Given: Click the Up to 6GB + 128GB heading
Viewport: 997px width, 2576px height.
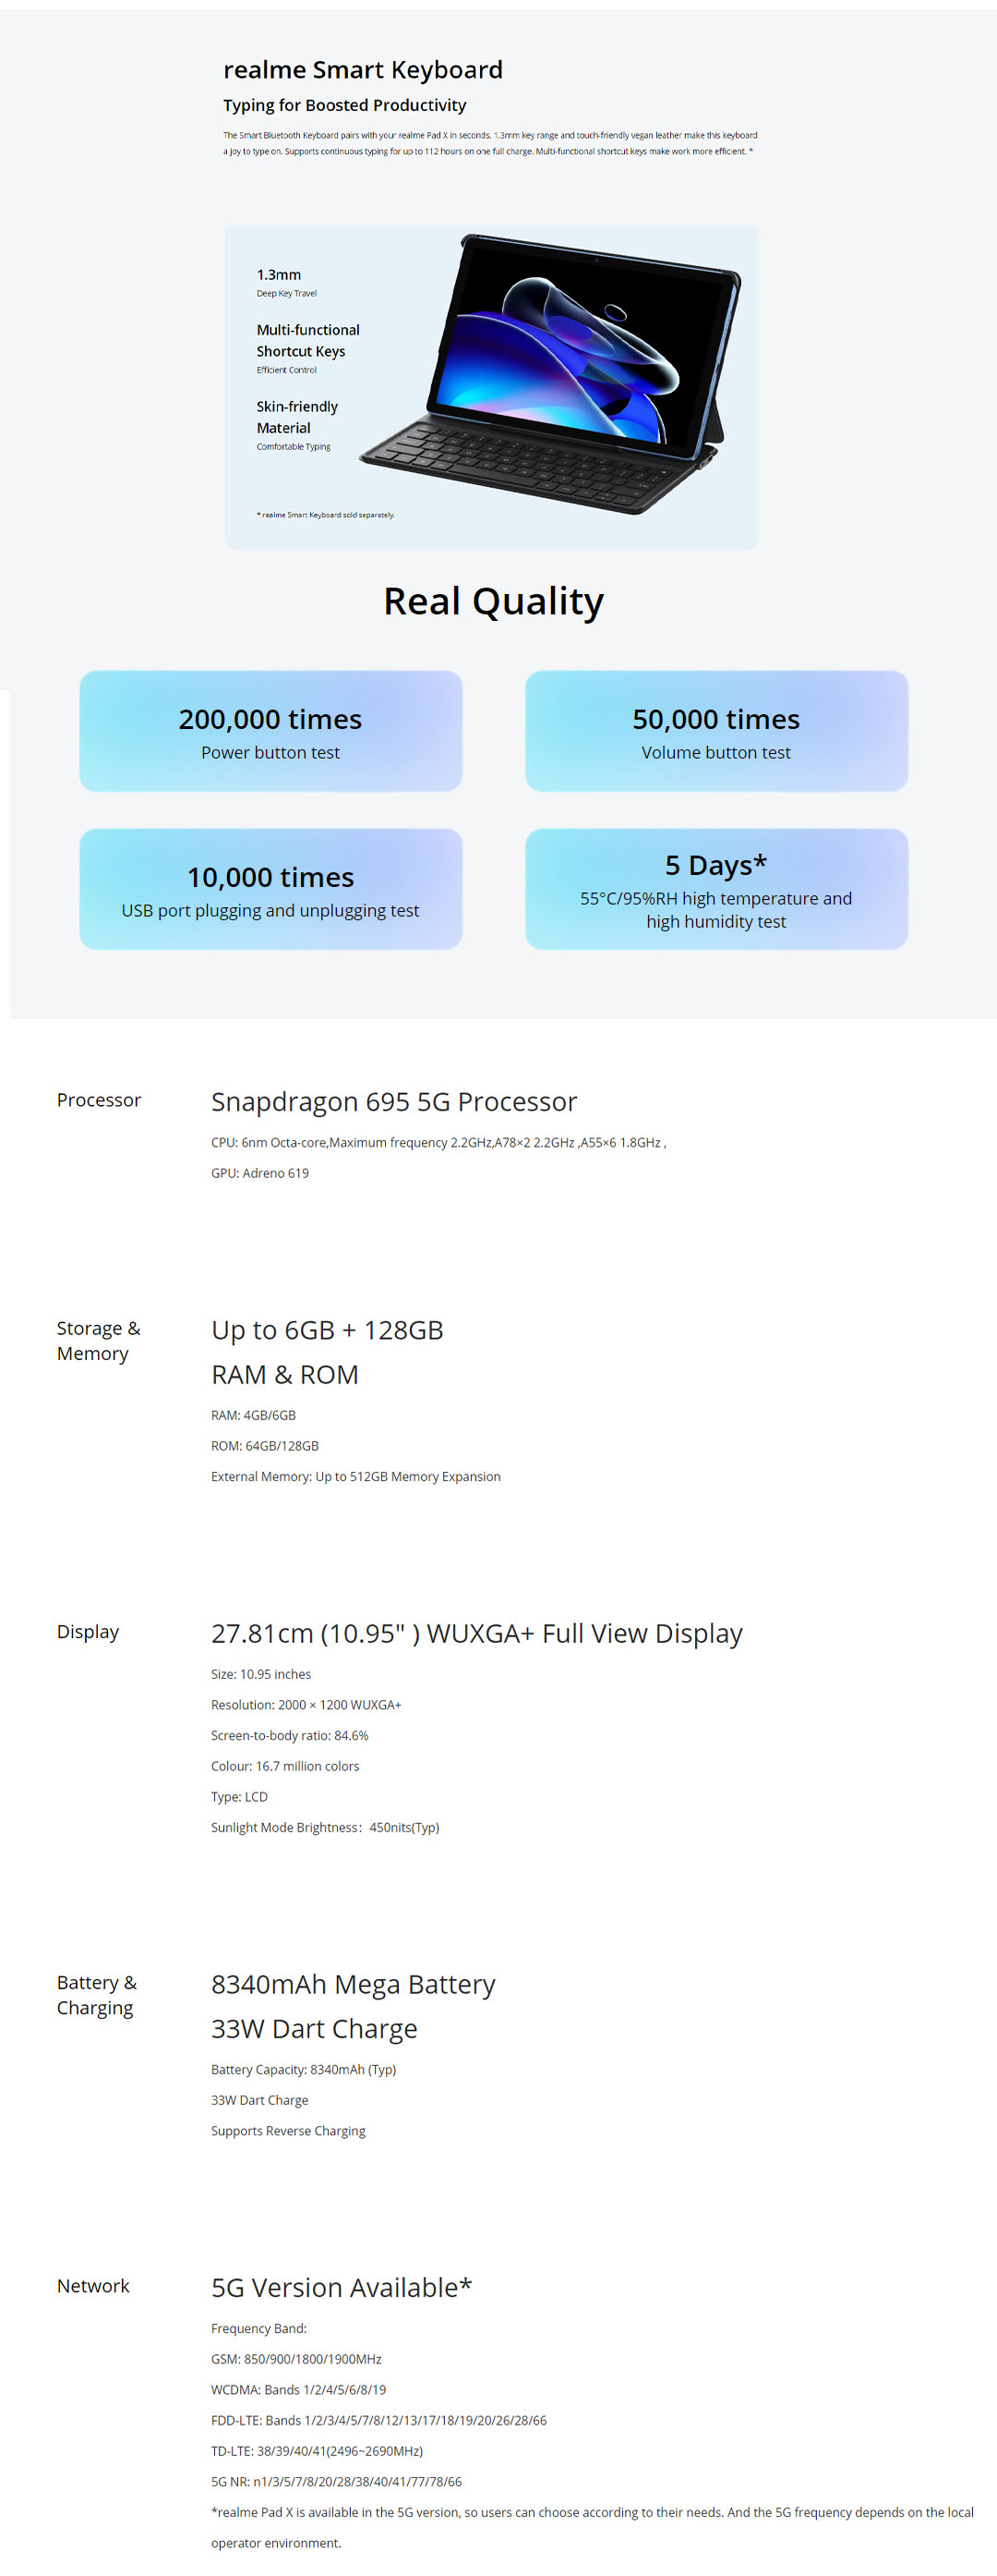Looking at the screenshot, I should 327,1331.
